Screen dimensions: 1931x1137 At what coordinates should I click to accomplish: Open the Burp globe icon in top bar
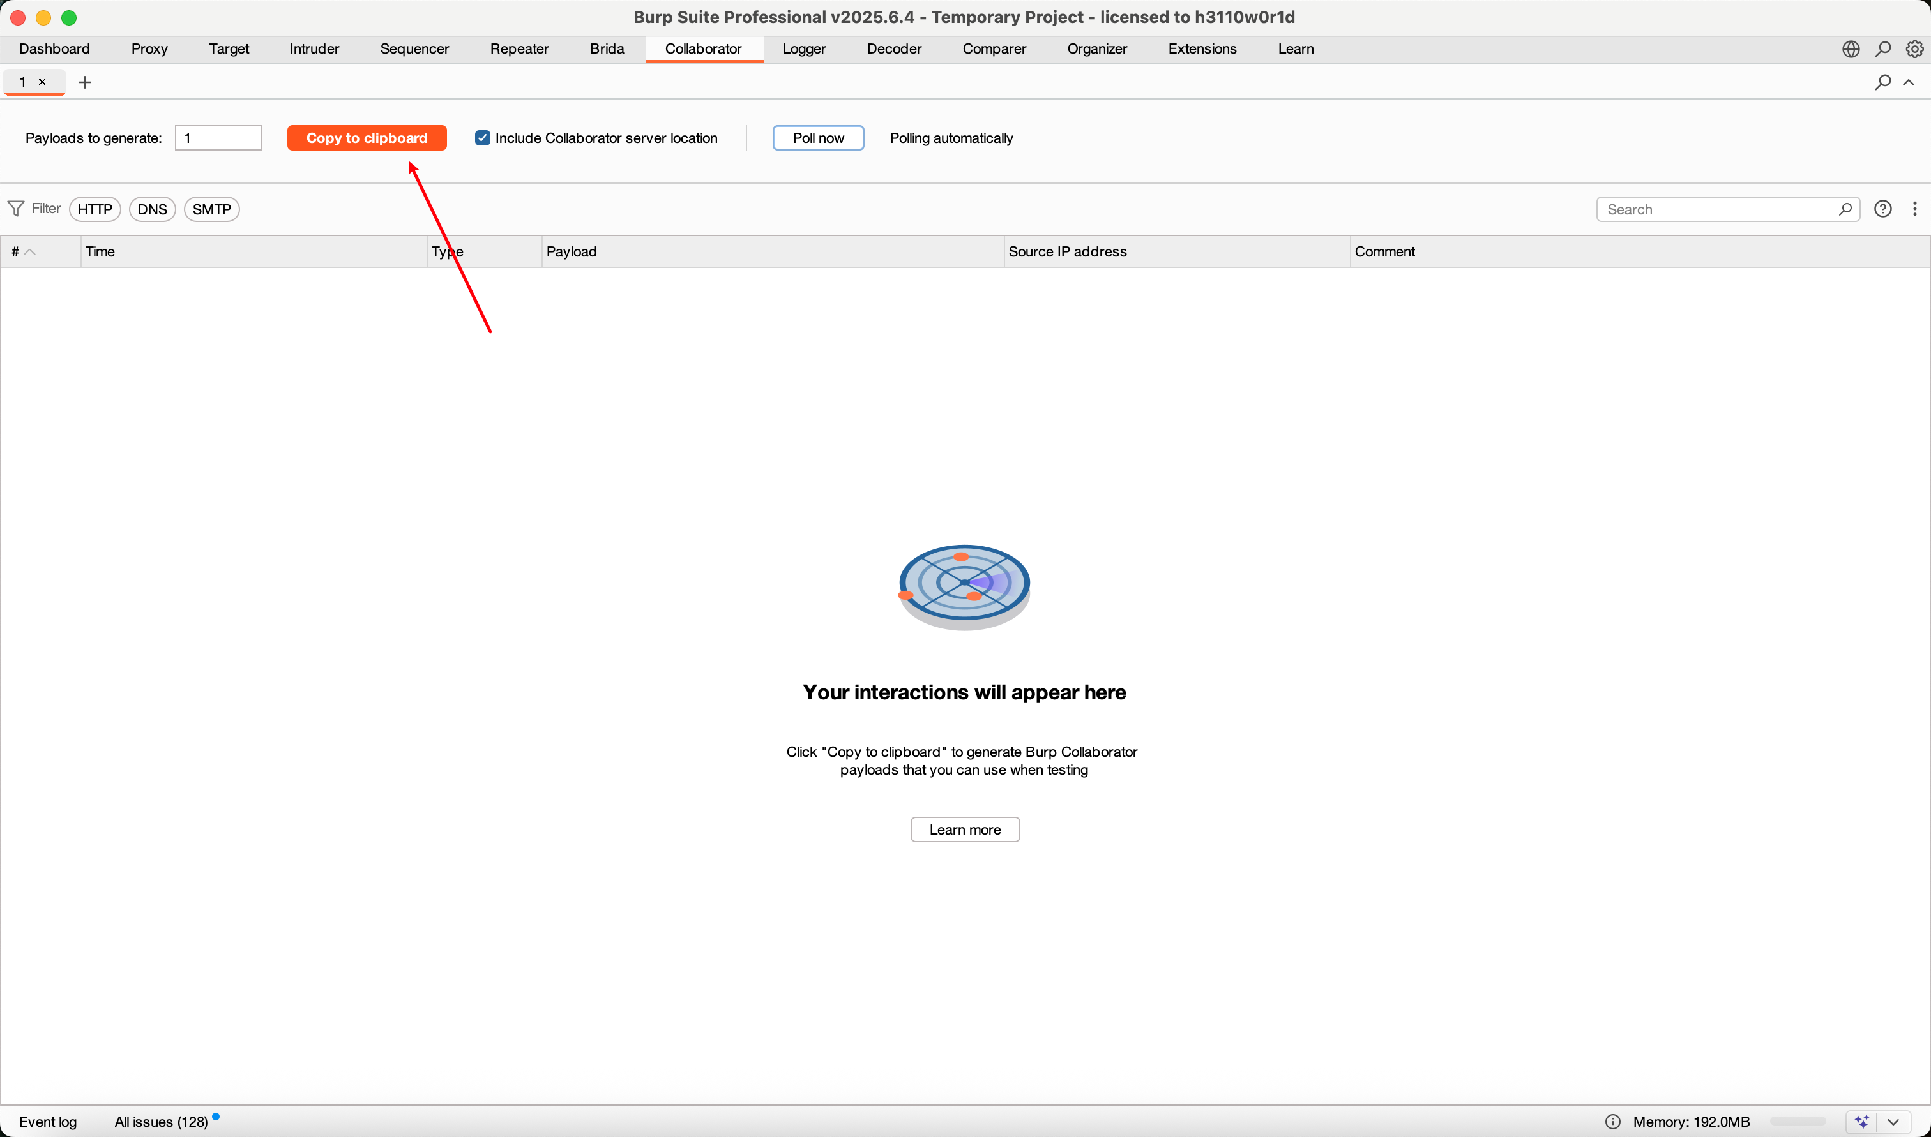[1851, 49]
